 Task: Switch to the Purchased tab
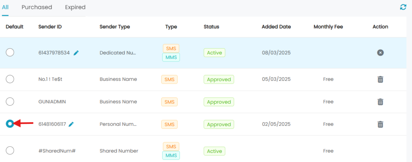tap(37, 7)
